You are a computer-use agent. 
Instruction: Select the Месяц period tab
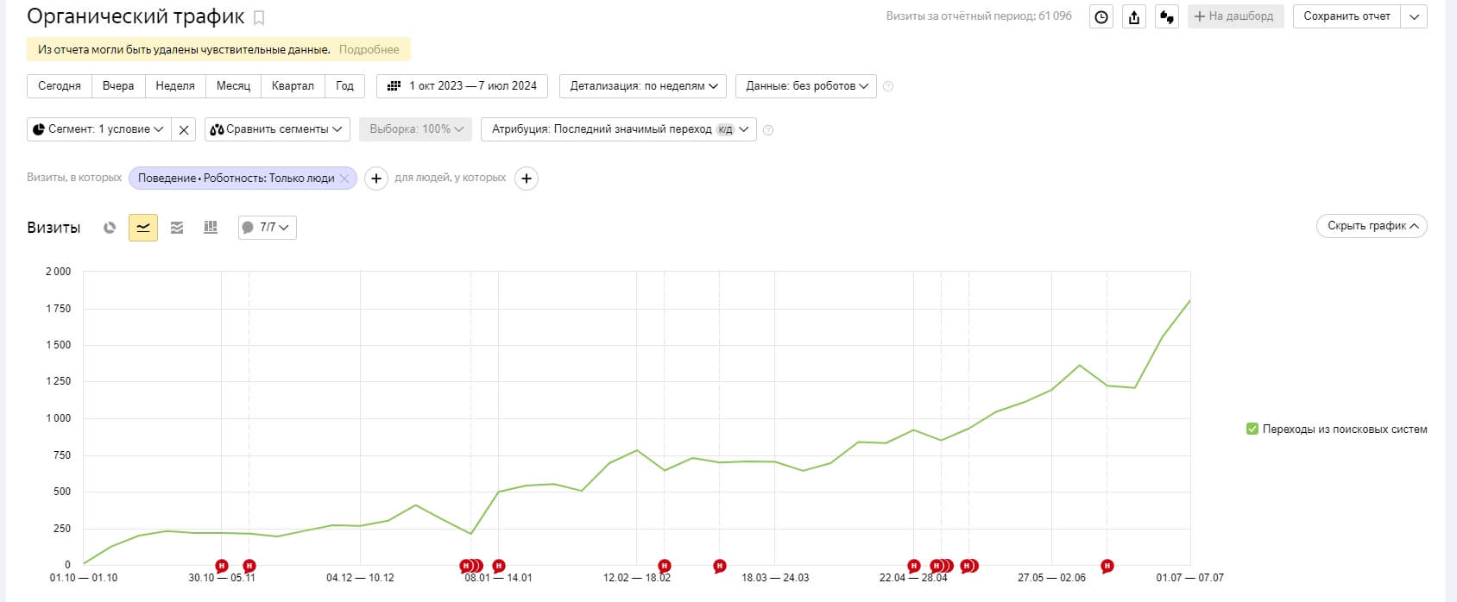(233, 86)
